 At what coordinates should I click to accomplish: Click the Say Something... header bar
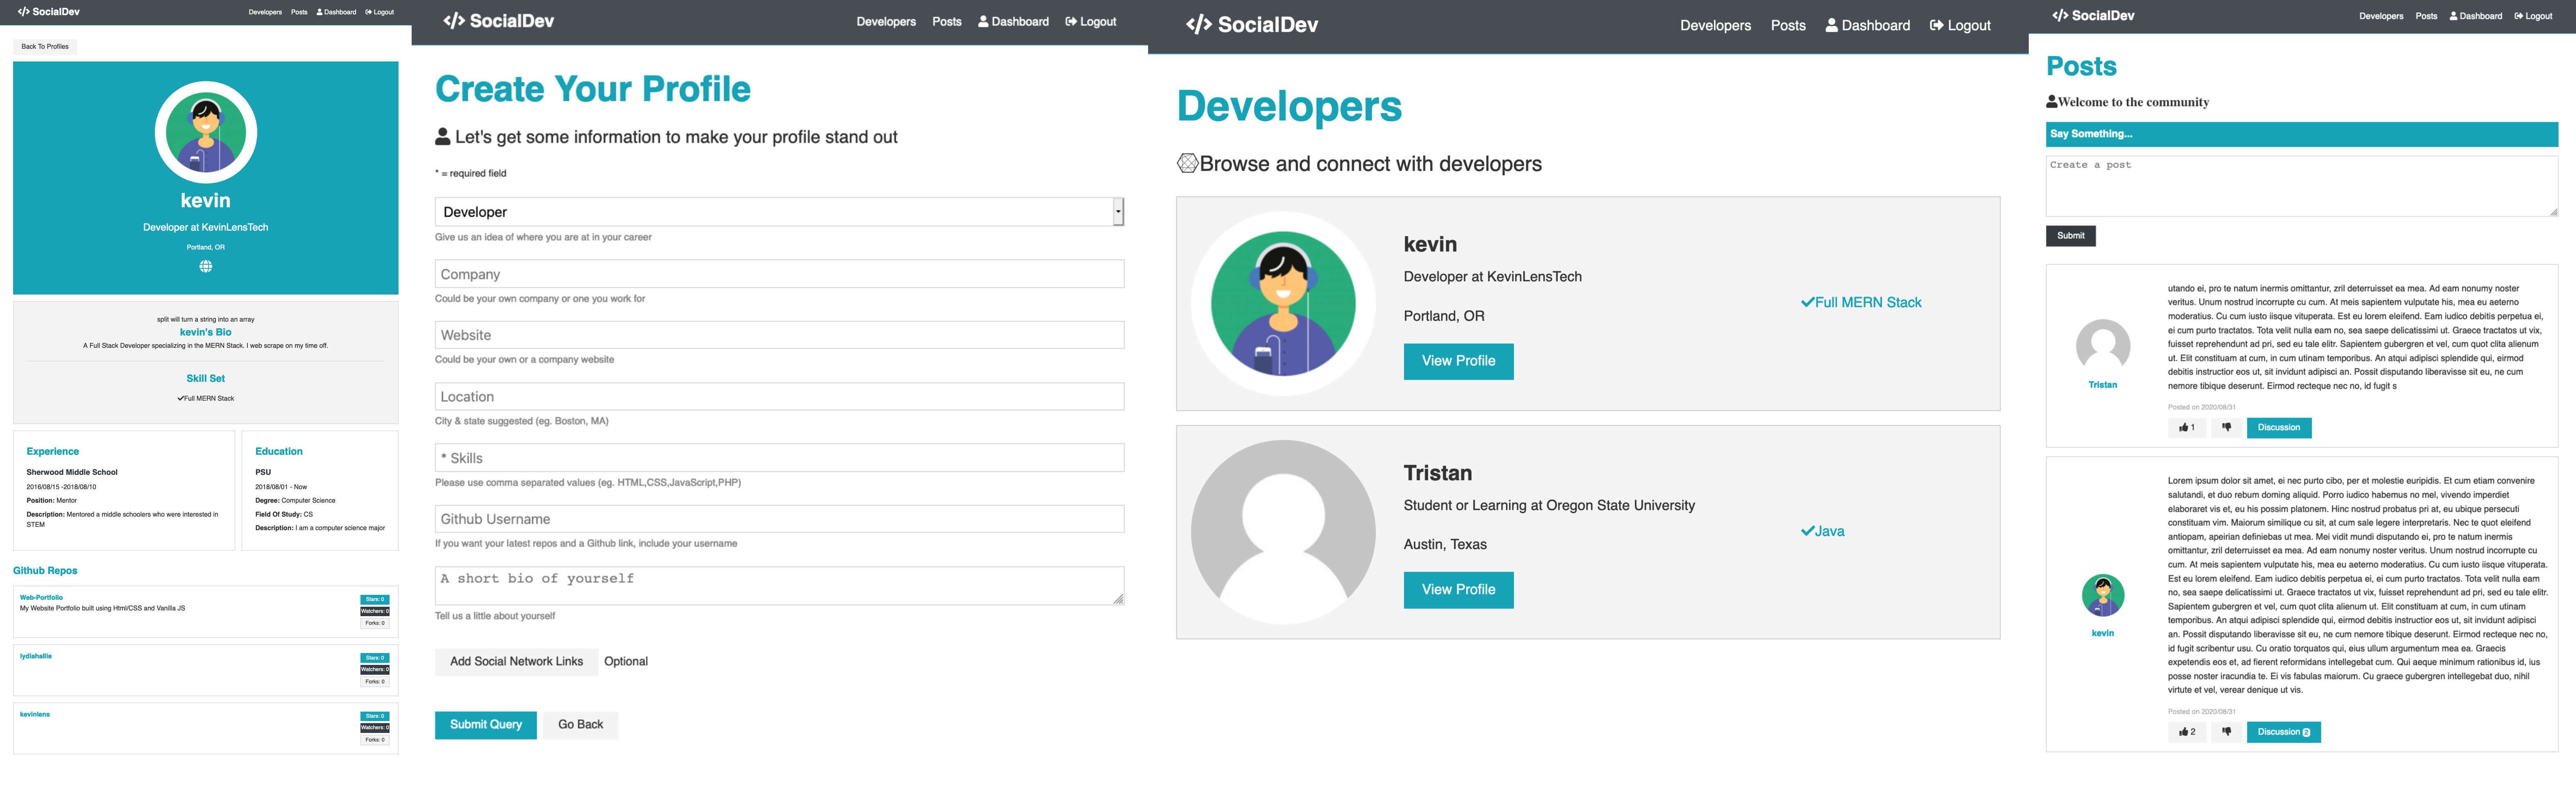pos(2301,134)
